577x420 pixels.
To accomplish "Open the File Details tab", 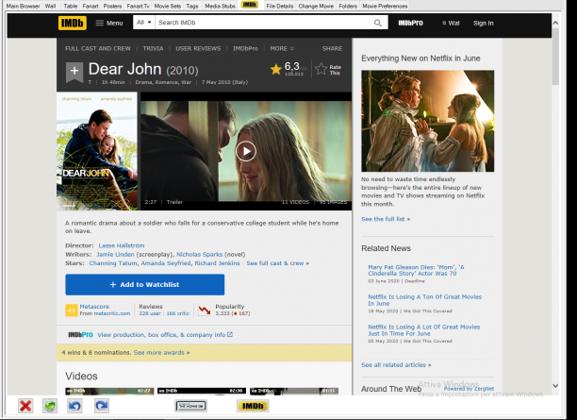I will pyautogui.click(x=280, y=6).
